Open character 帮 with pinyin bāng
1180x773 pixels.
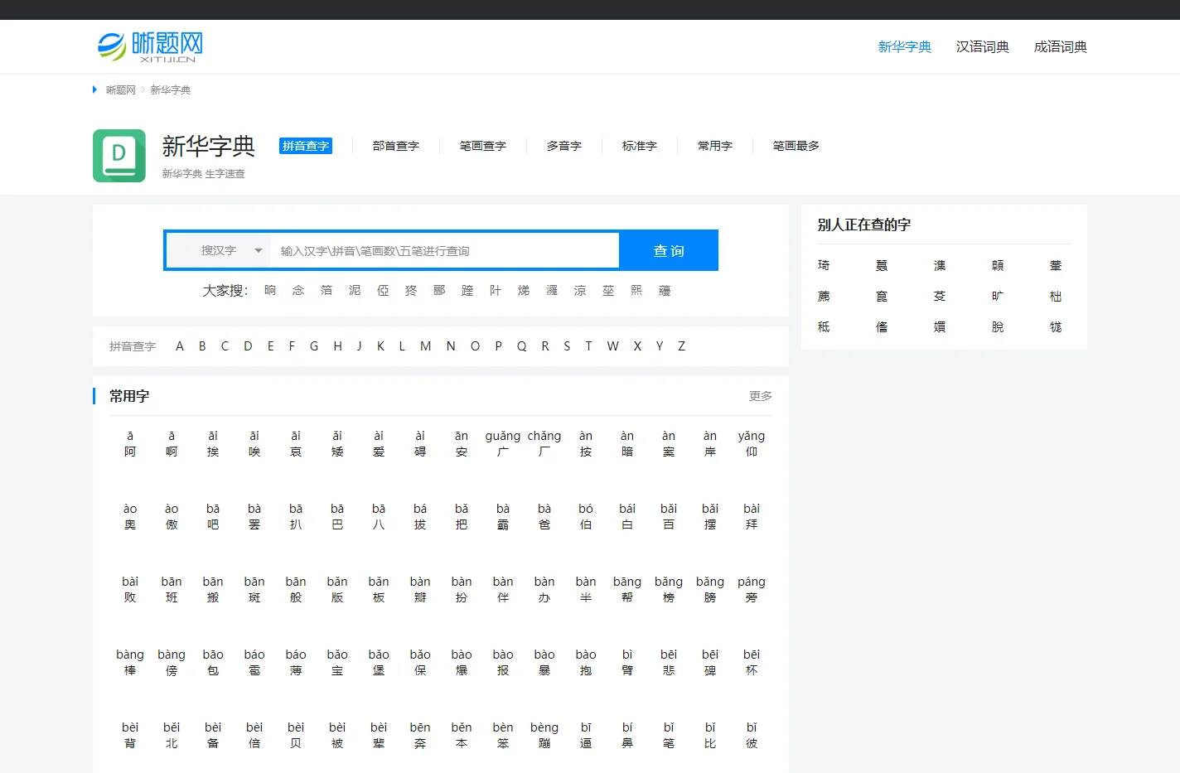[x=627, y=589]
